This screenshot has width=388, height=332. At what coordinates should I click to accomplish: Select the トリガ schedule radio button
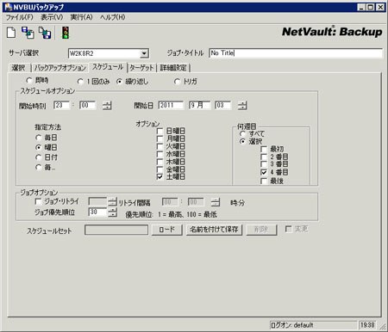(177, 82)
